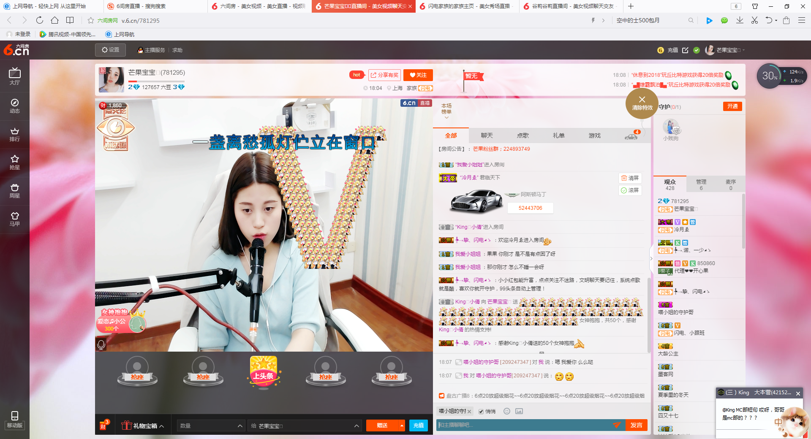Click the insert image icon in chat
The width and height of the screenshot is (811, 439).
(x=519, y=411)
